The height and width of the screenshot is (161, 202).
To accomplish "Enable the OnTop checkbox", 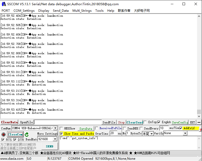I will click(145, 122).
